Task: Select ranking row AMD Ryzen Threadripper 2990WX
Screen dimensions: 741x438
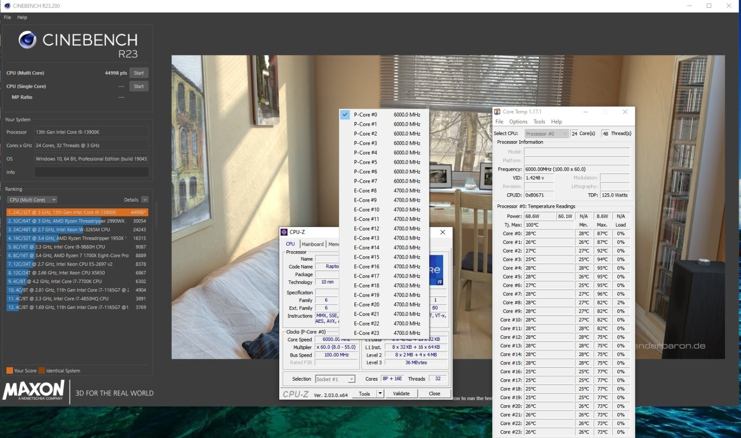Action: click(77, 221)
